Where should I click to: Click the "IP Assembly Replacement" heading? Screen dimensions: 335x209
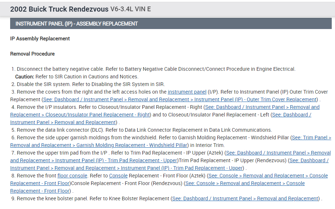(40, 38)
